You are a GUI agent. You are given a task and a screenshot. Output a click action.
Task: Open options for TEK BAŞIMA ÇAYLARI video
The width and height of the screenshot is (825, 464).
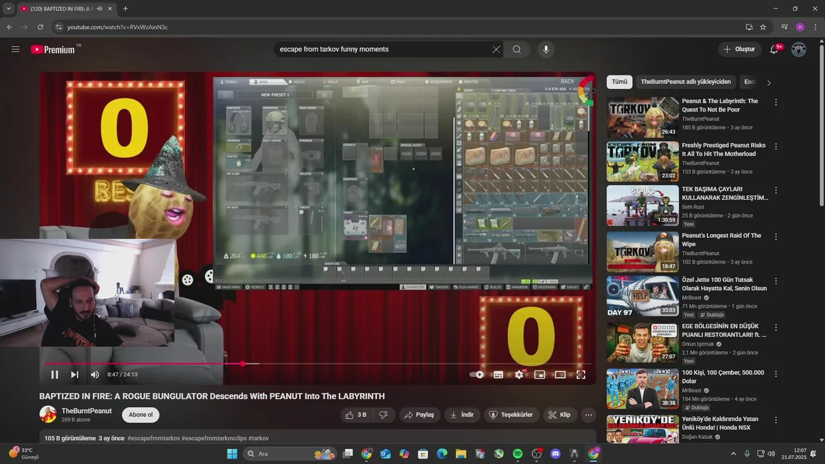[x=776, y=191]
